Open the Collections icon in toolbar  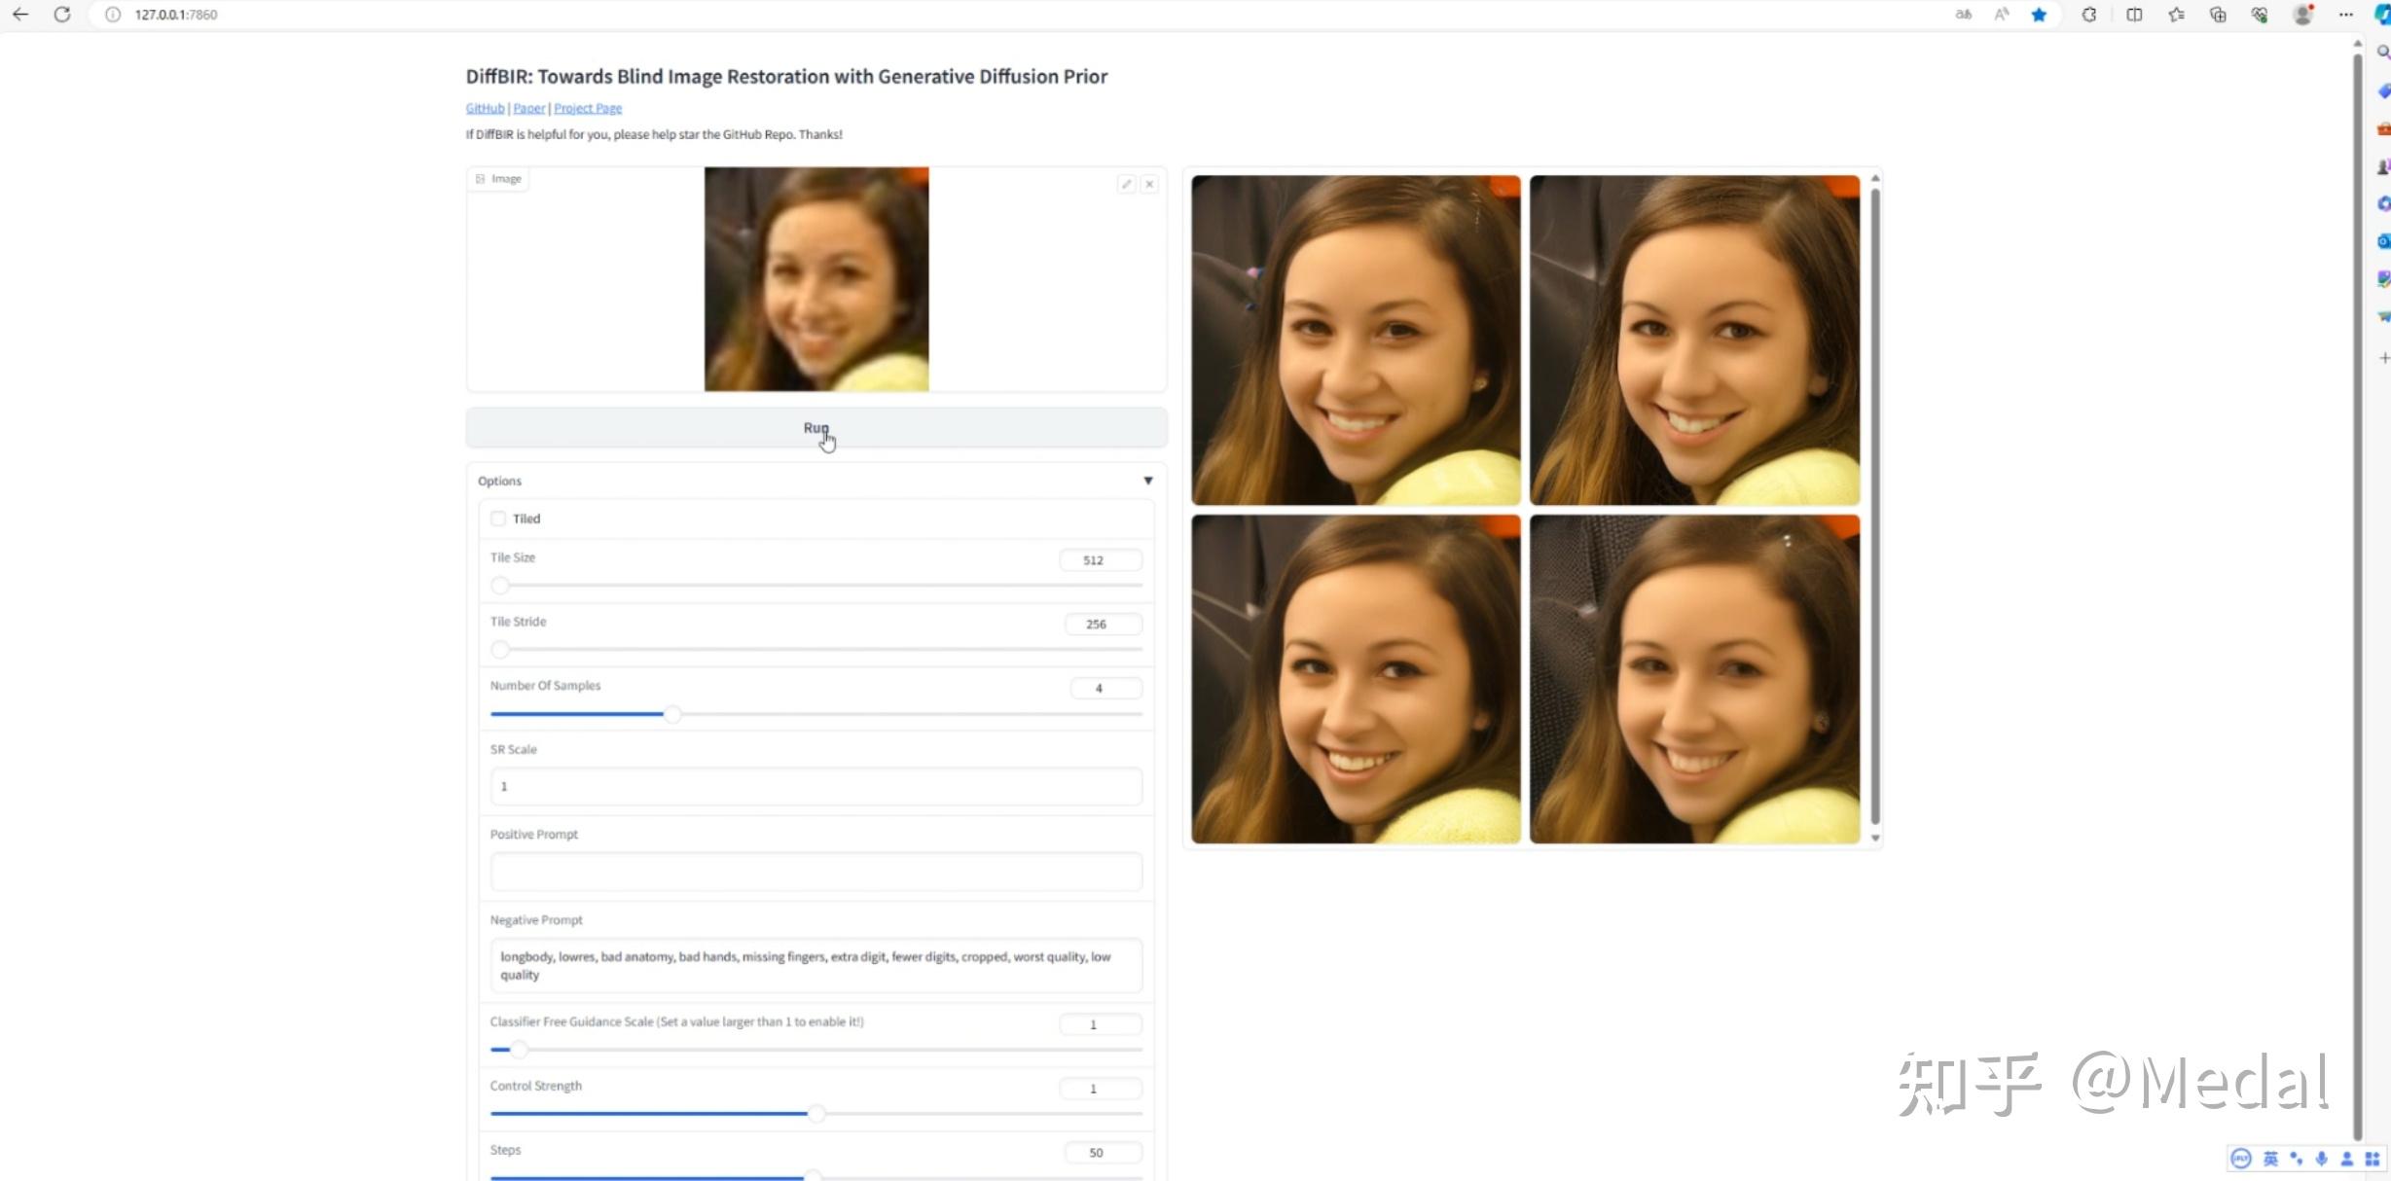coord(2218,15)
